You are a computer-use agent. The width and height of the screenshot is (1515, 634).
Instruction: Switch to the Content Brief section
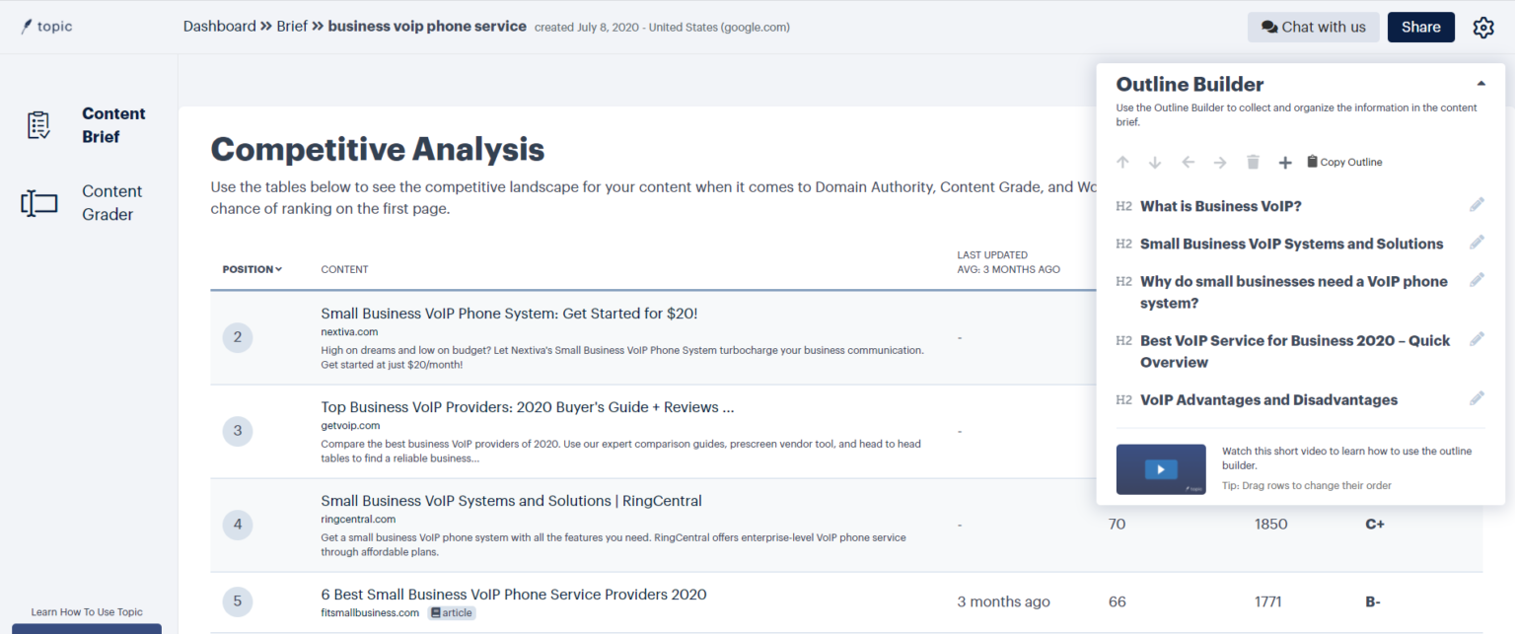click(113, 125)
